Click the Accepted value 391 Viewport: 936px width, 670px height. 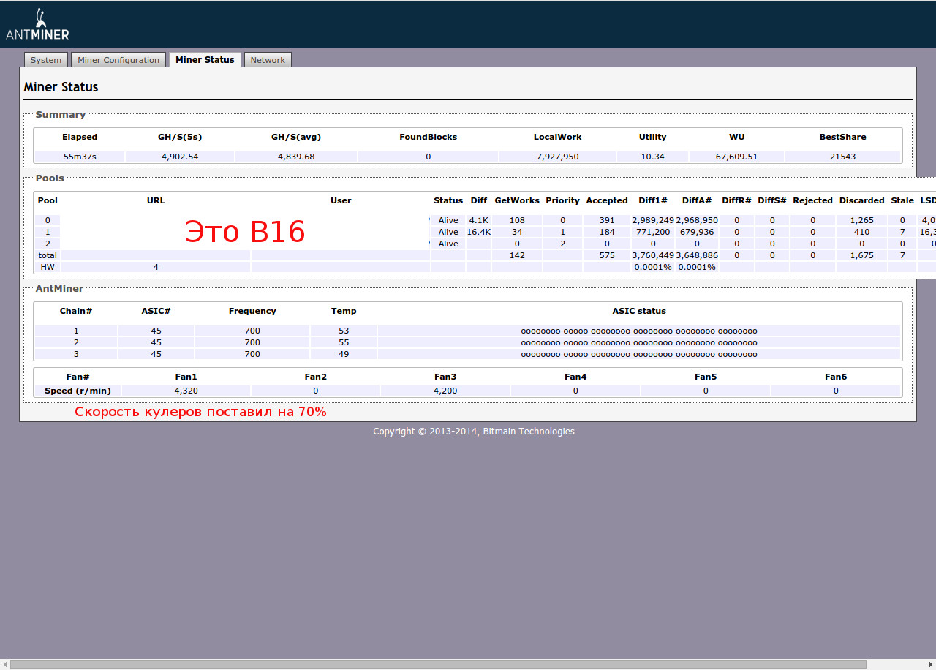click(x=607, y=220)
